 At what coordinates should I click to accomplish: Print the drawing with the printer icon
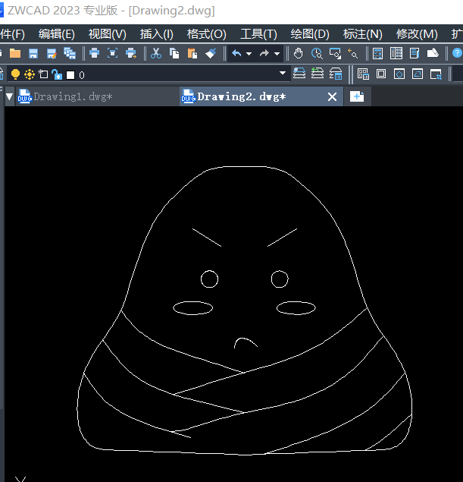94,53
